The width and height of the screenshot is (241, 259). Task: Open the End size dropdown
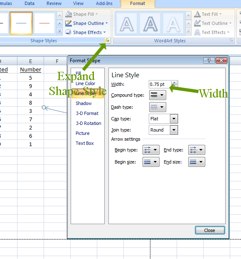197,162
